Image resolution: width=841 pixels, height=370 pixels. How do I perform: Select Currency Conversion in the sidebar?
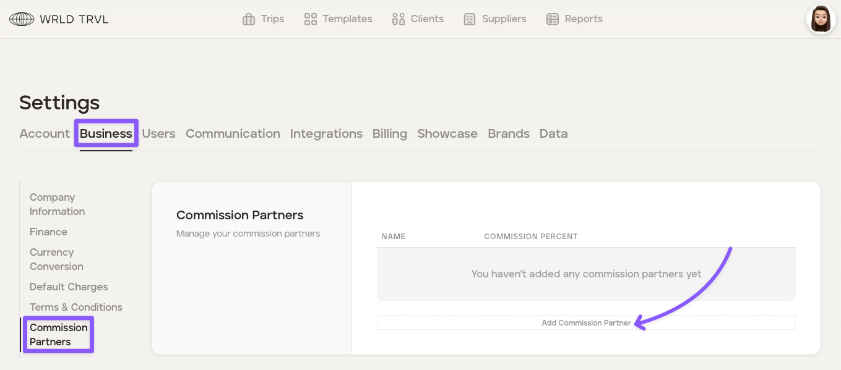(x=56, y=259)
